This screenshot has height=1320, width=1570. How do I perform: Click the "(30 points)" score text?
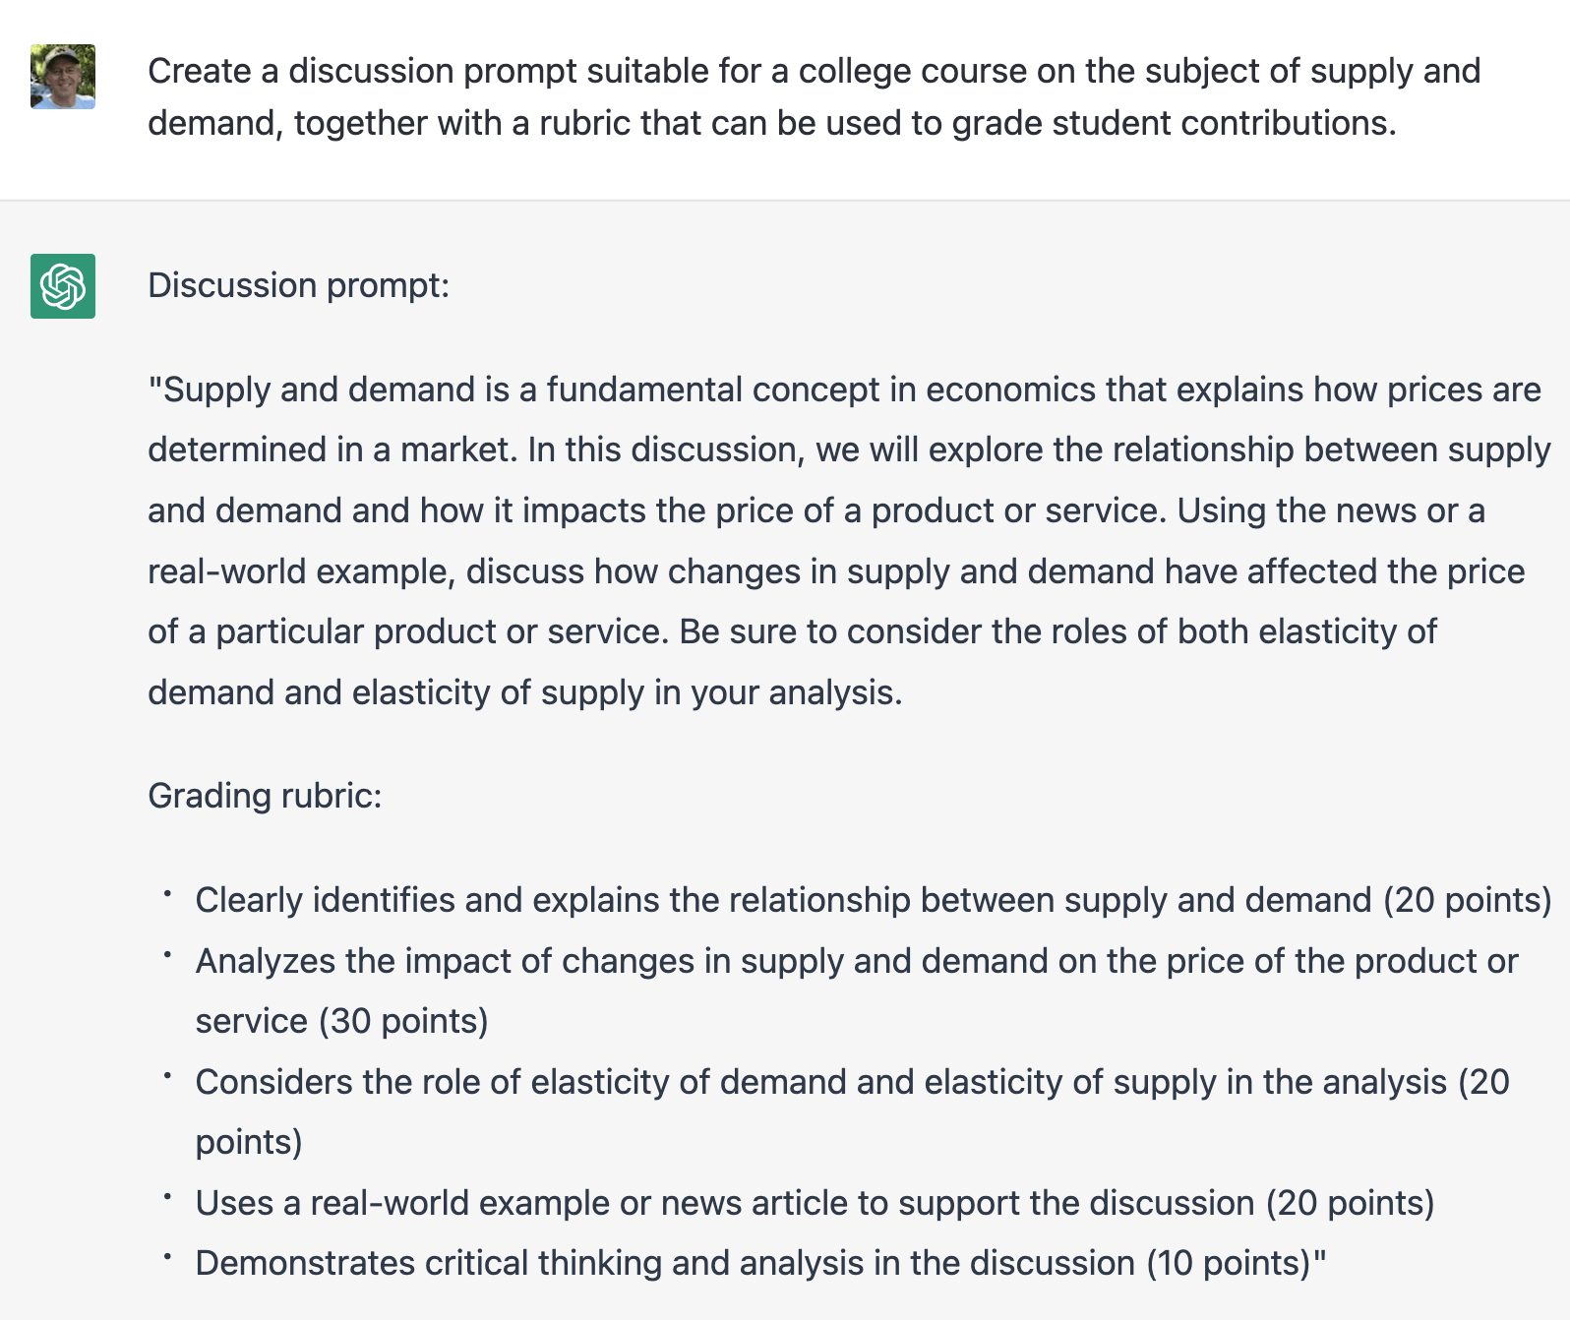(x=403, y=1021)
